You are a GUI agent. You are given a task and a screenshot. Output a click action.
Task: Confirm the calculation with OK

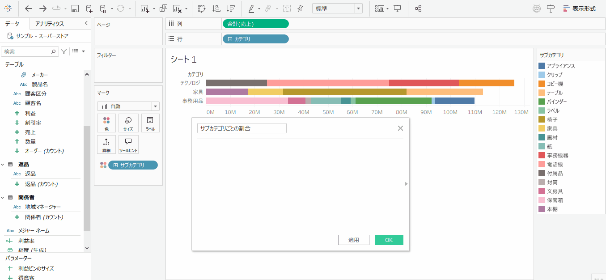click(x=389, y=240)
